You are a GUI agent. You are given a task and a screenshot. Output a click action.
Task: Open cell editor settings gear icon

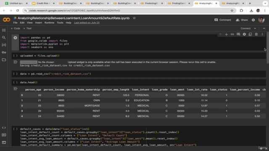click(244, 34)
